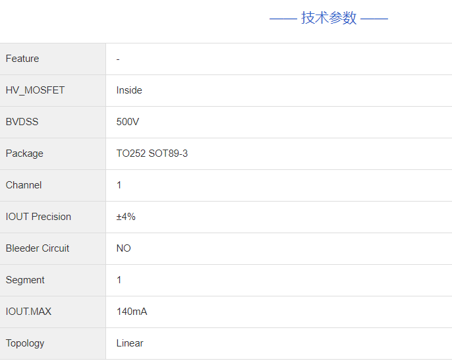The image size is (452, 361).
Task: Select the Segment parameter label
Action: click(25, 280)
